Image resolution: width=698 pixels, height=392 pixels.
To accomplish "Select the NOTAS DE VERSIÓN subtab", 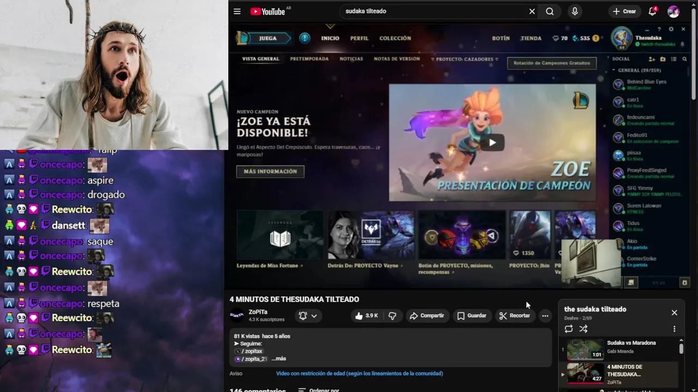I will (x=396, y=59).
